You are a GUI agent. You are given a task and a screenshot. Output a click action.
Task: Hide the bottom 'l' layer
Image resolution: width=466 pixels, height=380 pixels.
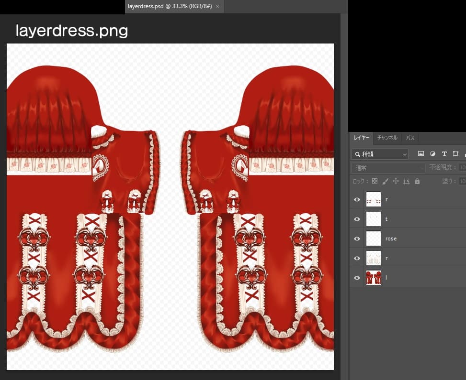tap(357, 278)
